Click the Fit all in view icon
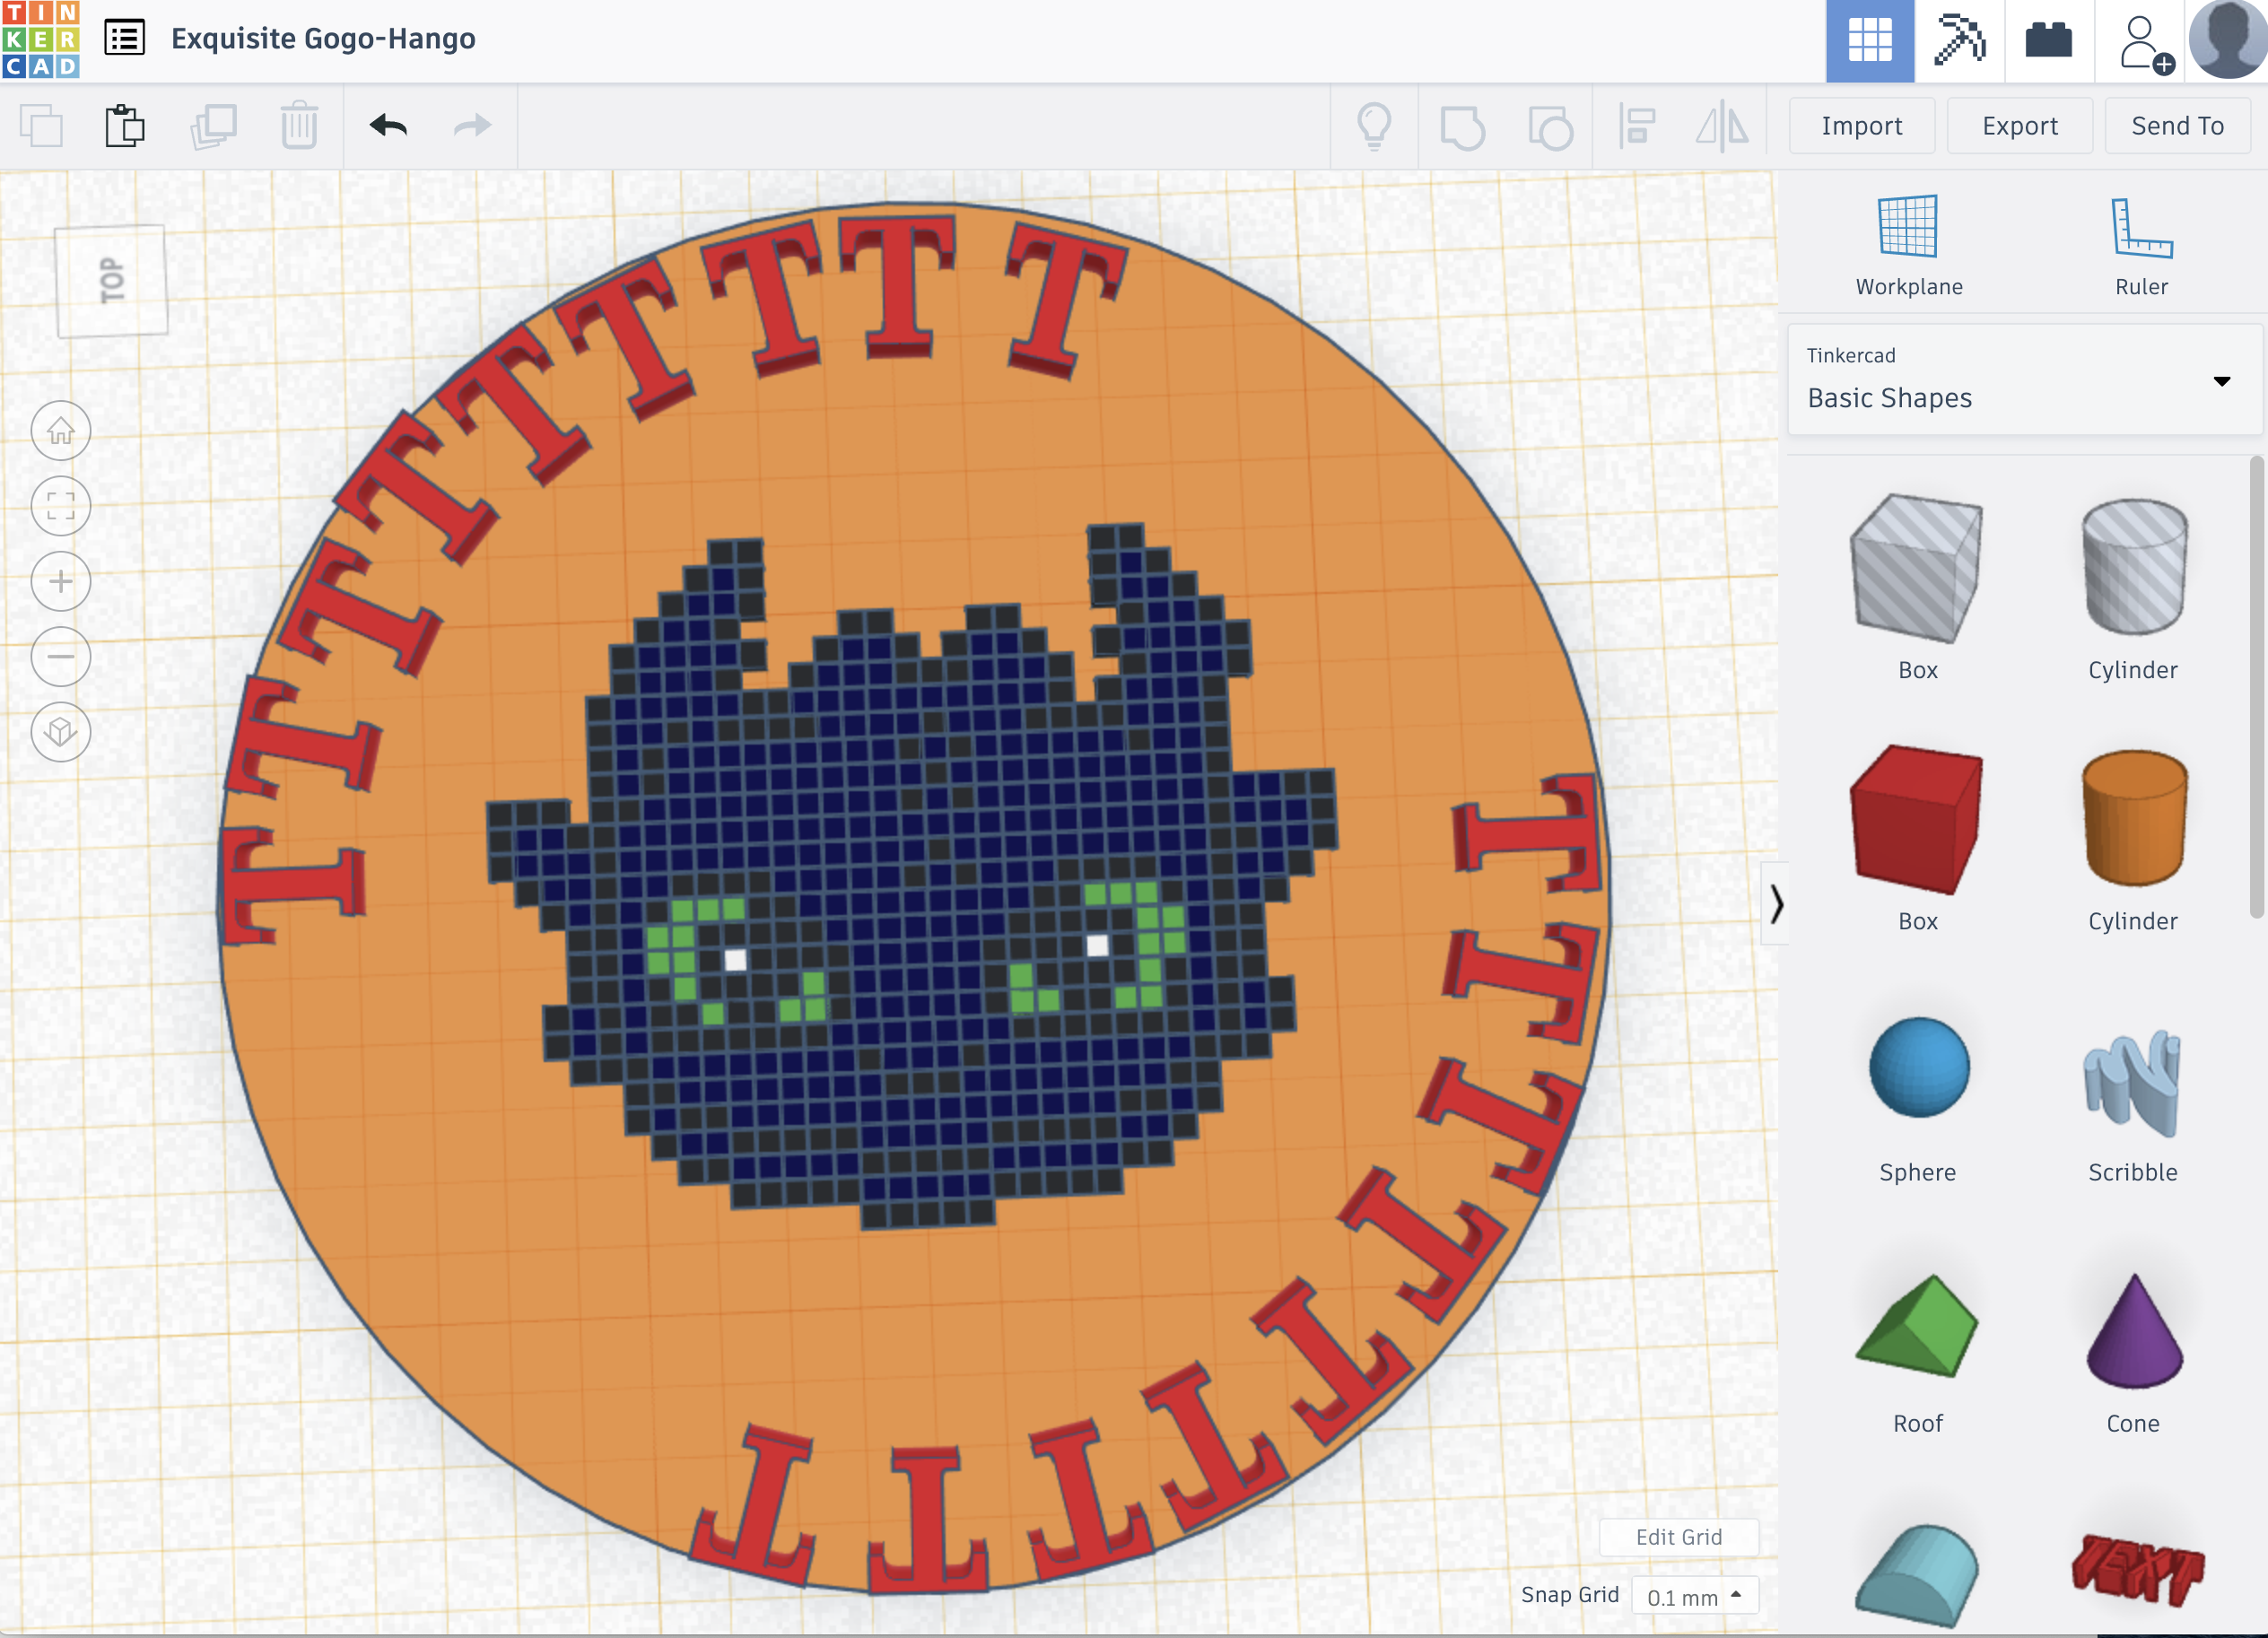2268x1638 pixels. 61,506
